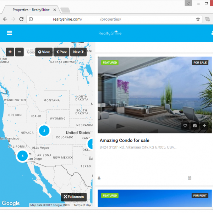The height and width of the screenshot is (213, 213).
Task: Click the map cluster marker showing 2
Action: coord(44,131)
